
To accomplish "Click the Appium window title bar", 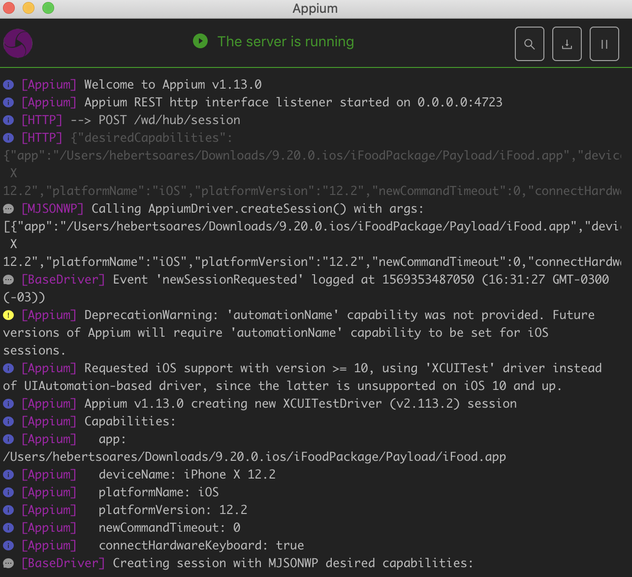I will (x=315, y=8).
